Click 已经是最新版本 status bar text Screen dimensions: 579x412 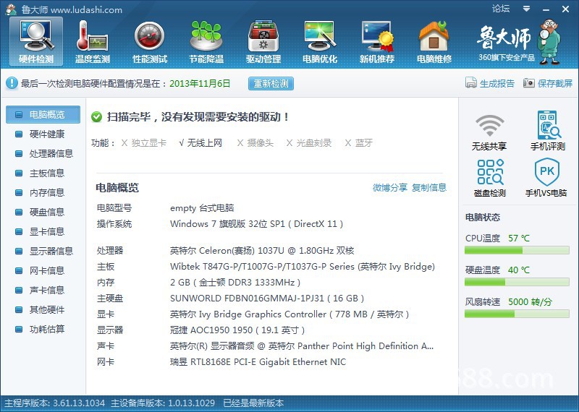click(253, 403)
